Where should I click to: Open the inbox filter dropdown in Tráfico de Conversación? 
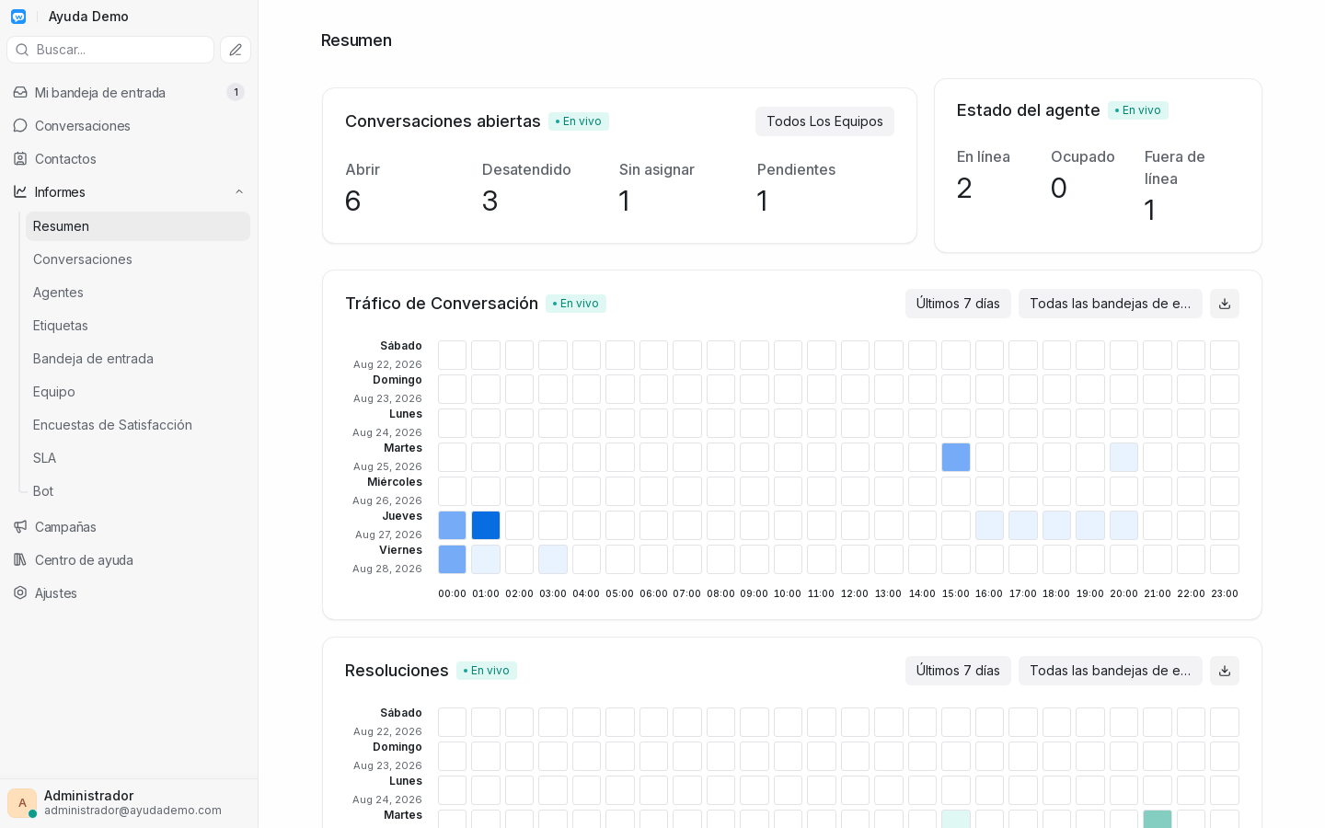1111,304
